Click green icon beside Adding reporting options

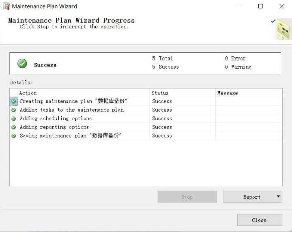14,127
